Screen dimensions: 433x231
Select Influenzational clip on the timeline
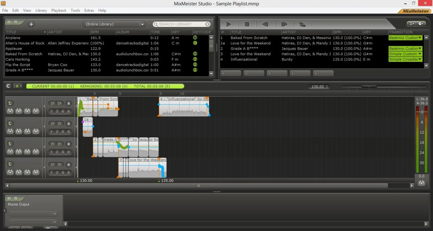[184, 106]
